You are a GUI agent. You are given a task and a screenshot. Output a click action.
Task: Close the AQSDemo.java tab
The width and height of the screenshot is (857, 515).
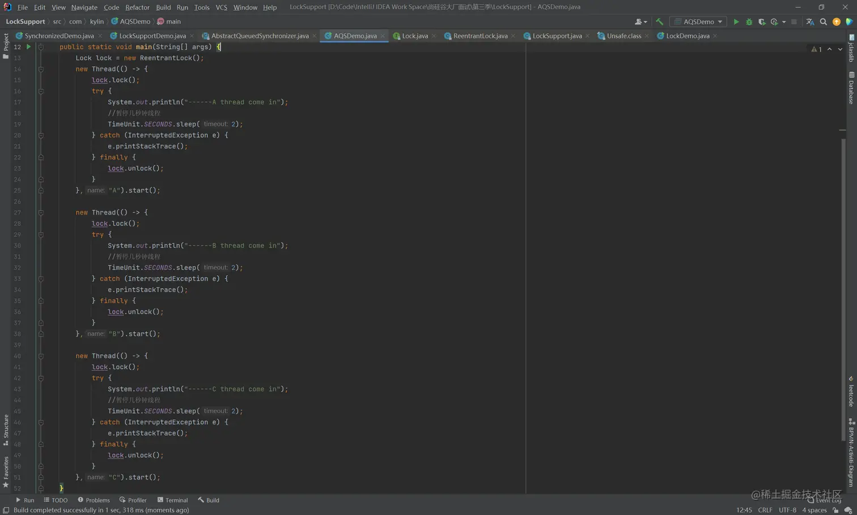click(383, 36)
